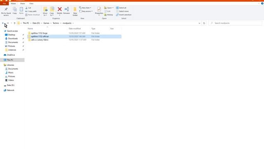Click Invert selection in the ribbon
Viewport: 264px width, 149px height.
124,15
